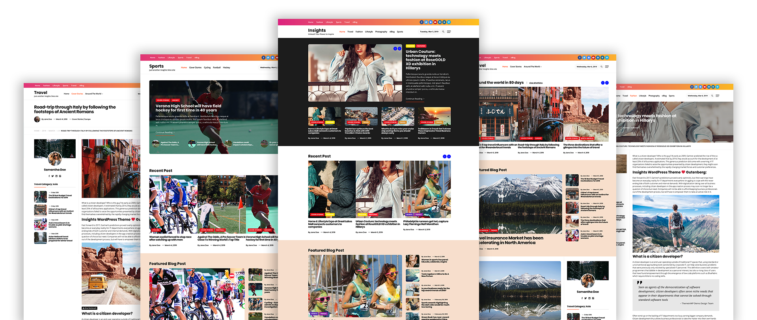Click next arrow on Insights hero slider

coord(399,48)
